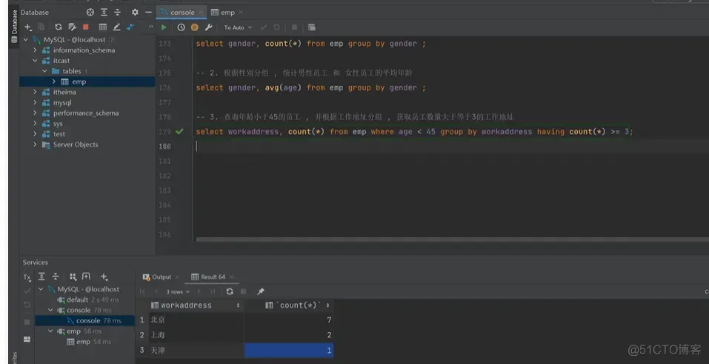Click the crosshair locate icon in Database header

point(90,12)
